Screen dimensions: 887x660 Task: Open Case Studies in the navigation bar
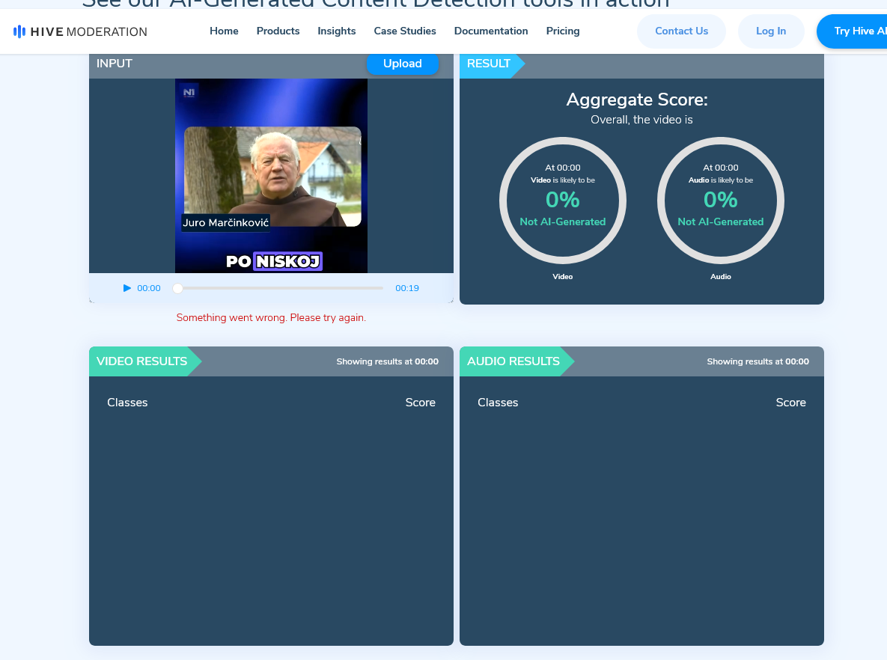(x=405, y=31)
